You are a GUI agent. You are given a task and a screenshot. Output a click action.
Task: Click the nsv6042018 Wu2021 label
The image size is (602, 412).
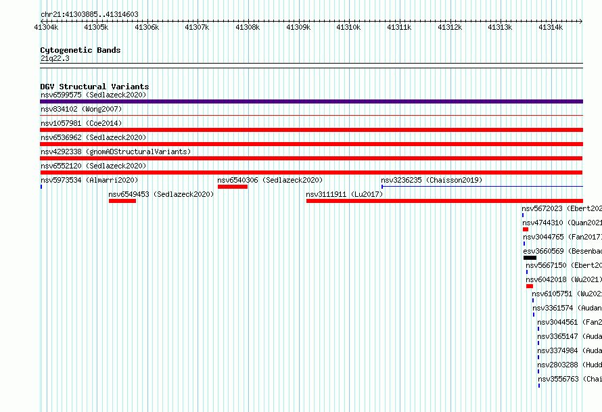coord(564,279)
